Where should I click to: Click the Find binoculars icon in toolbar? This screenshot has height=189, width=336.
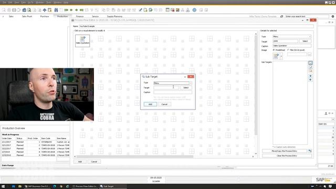click(56, 10)
